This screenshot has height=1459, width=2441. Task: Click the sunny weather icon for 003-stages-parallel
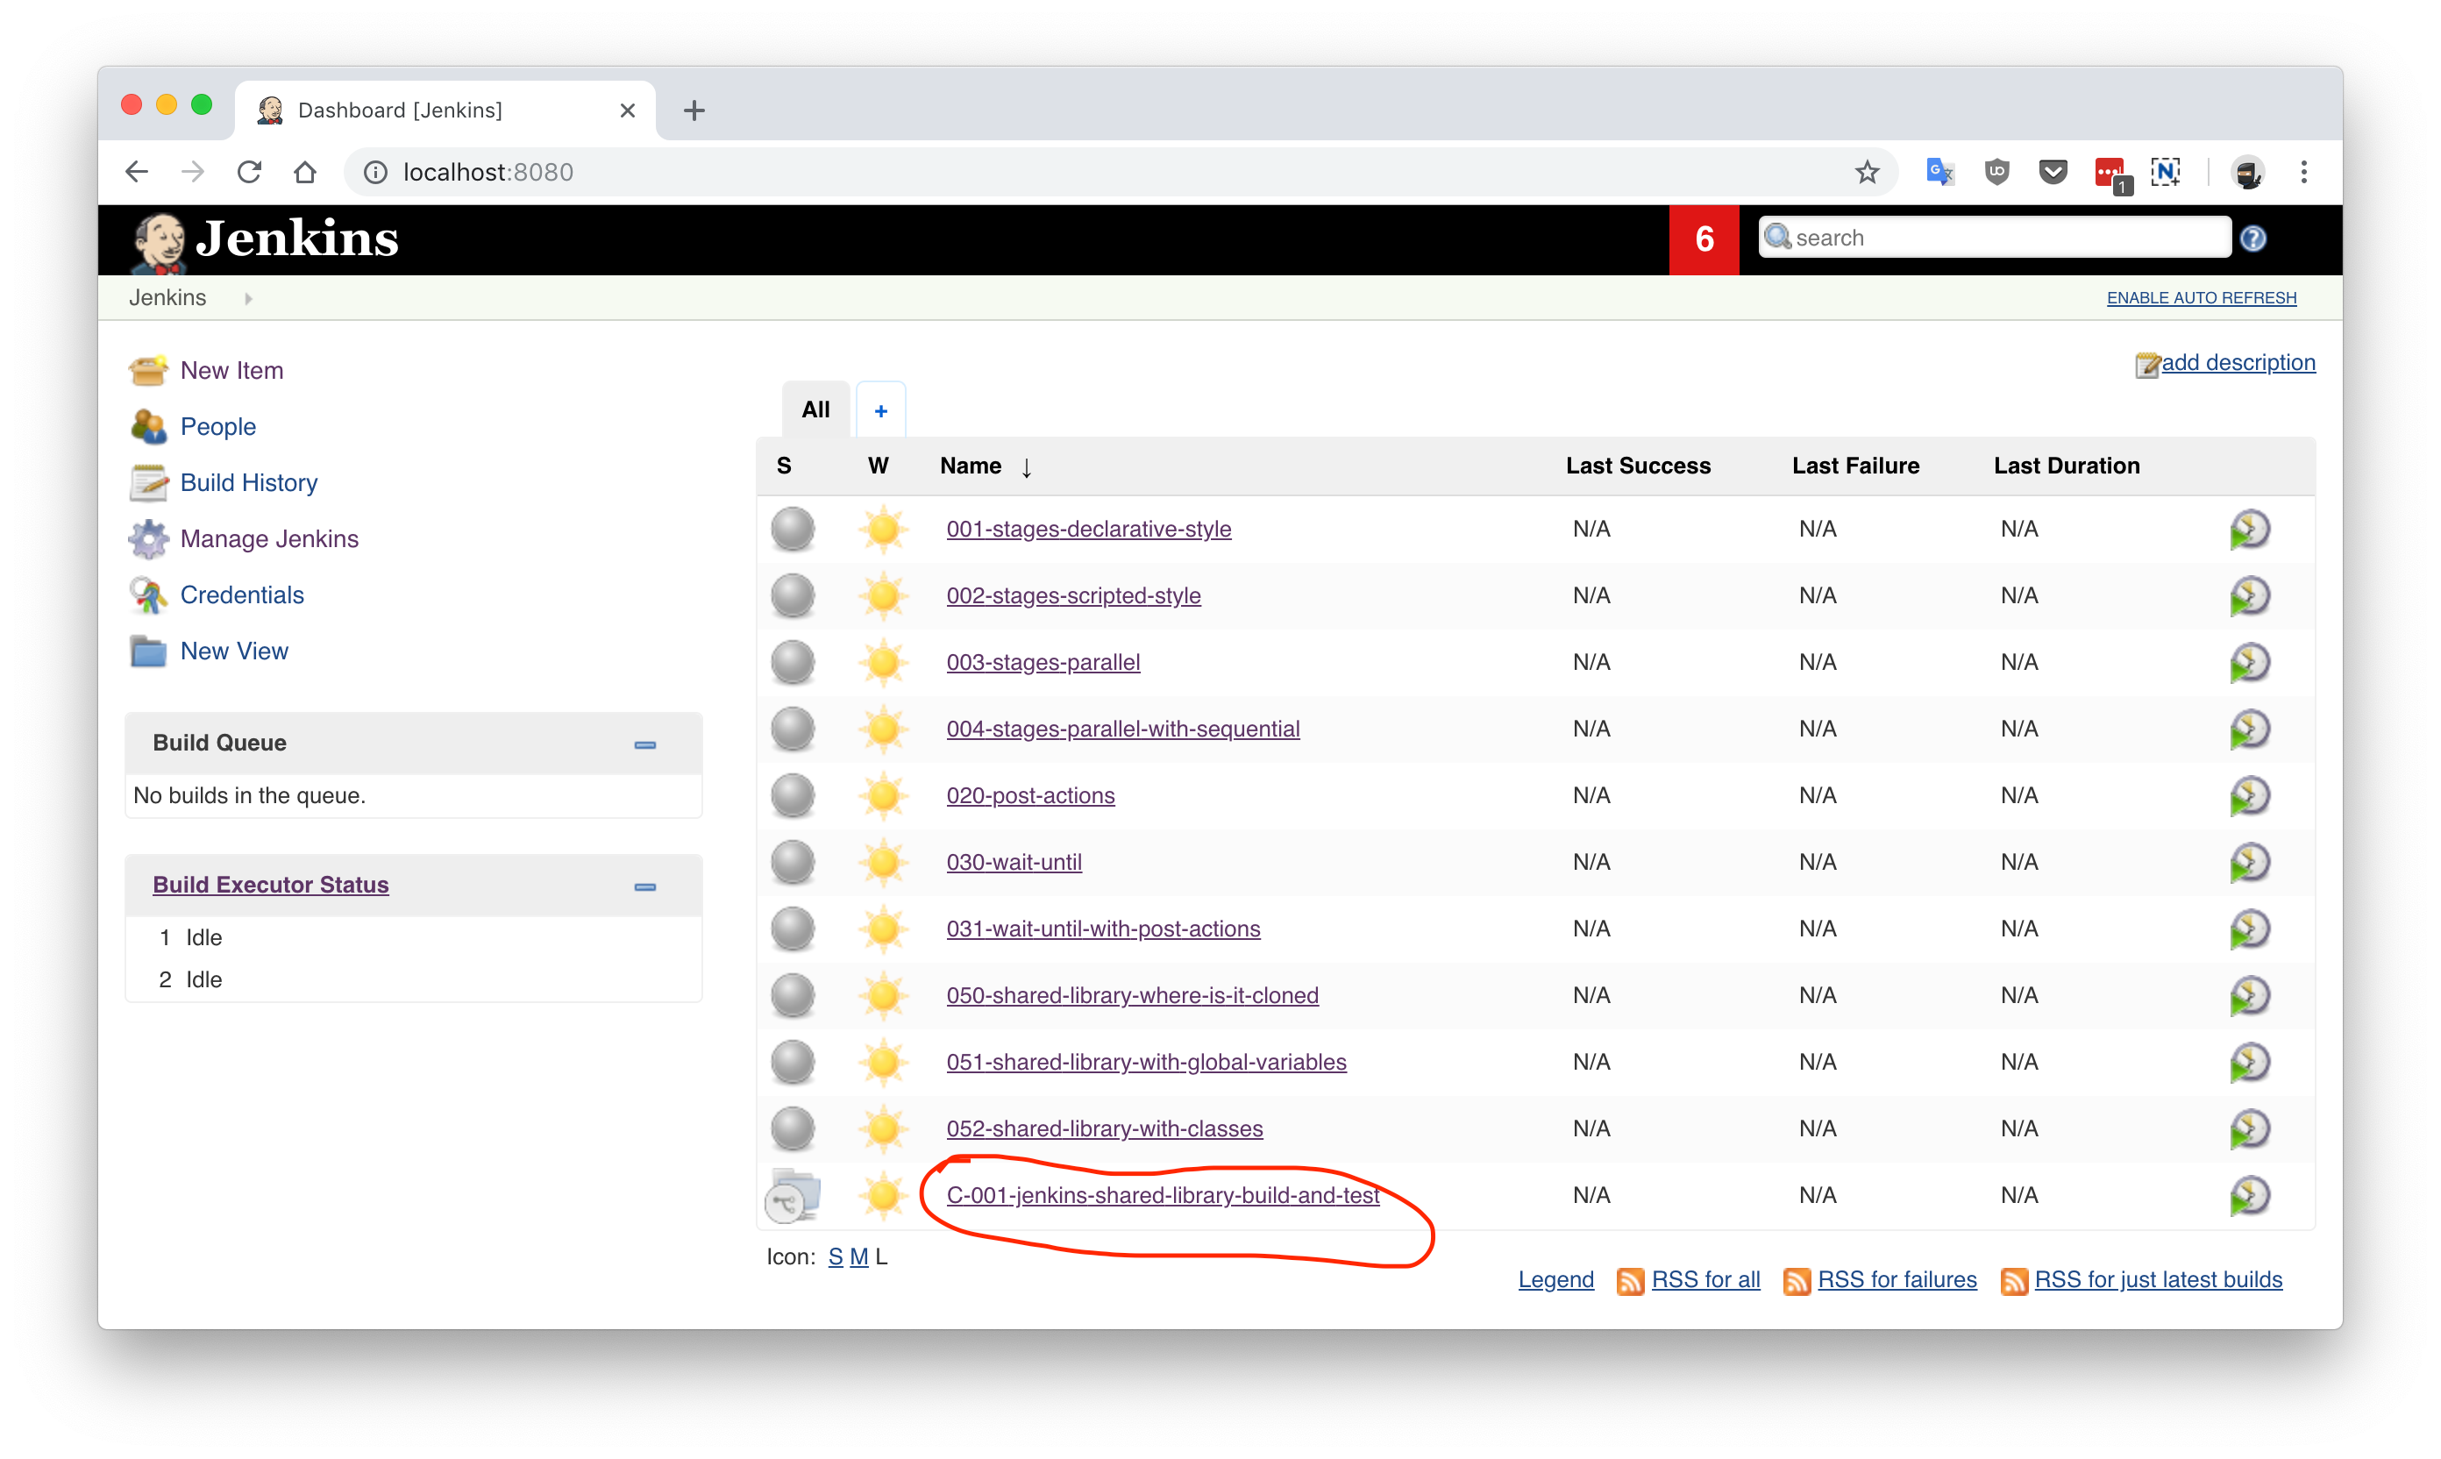pyautogui.click(x=883, y=663)
